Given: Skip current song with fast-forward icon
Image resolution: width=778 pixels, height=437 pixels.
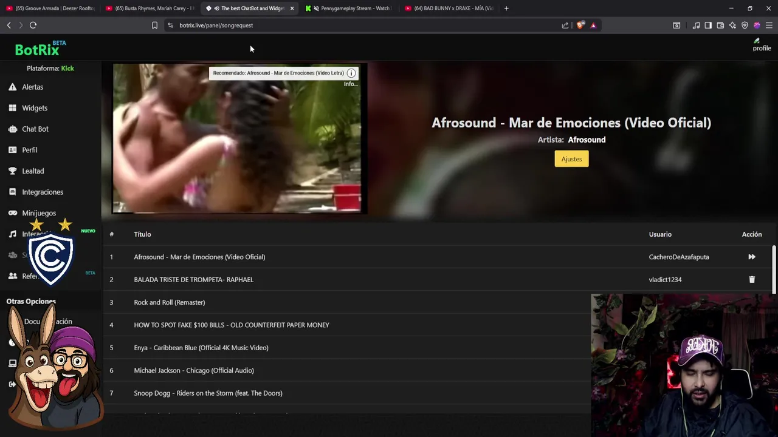Looking at the screenshot, I should point(752,257).
